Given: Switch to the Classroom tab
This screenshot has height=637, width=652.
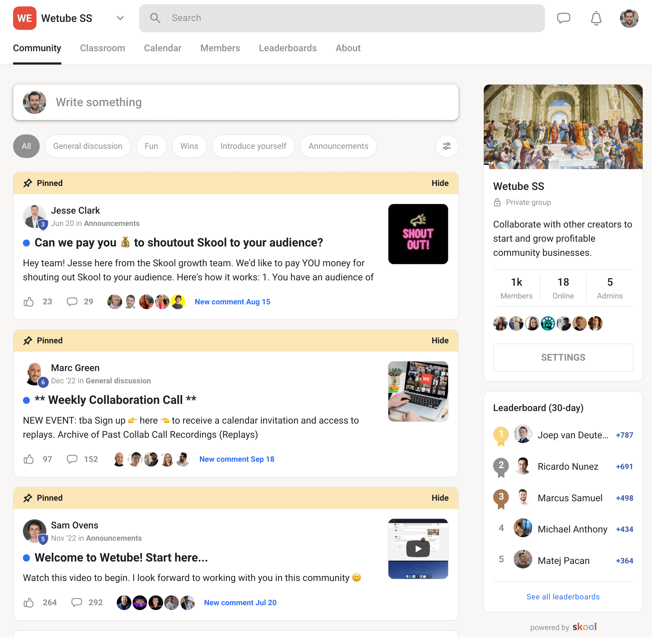Looking at the screenshot, I should [102, 48].
